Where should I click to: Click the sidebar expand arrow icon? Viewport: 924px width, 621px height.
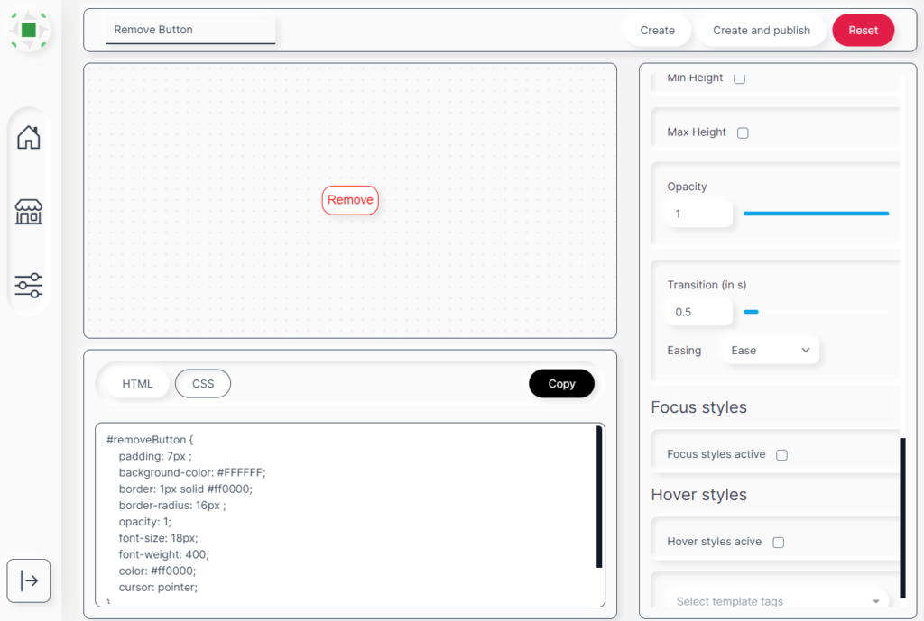click(x=29, y=580)
